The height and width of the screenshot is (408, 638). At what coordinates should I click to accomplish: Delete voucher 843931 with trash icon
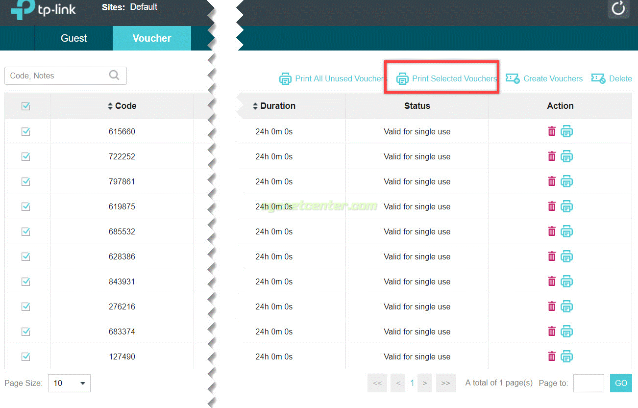coord(552,281)
